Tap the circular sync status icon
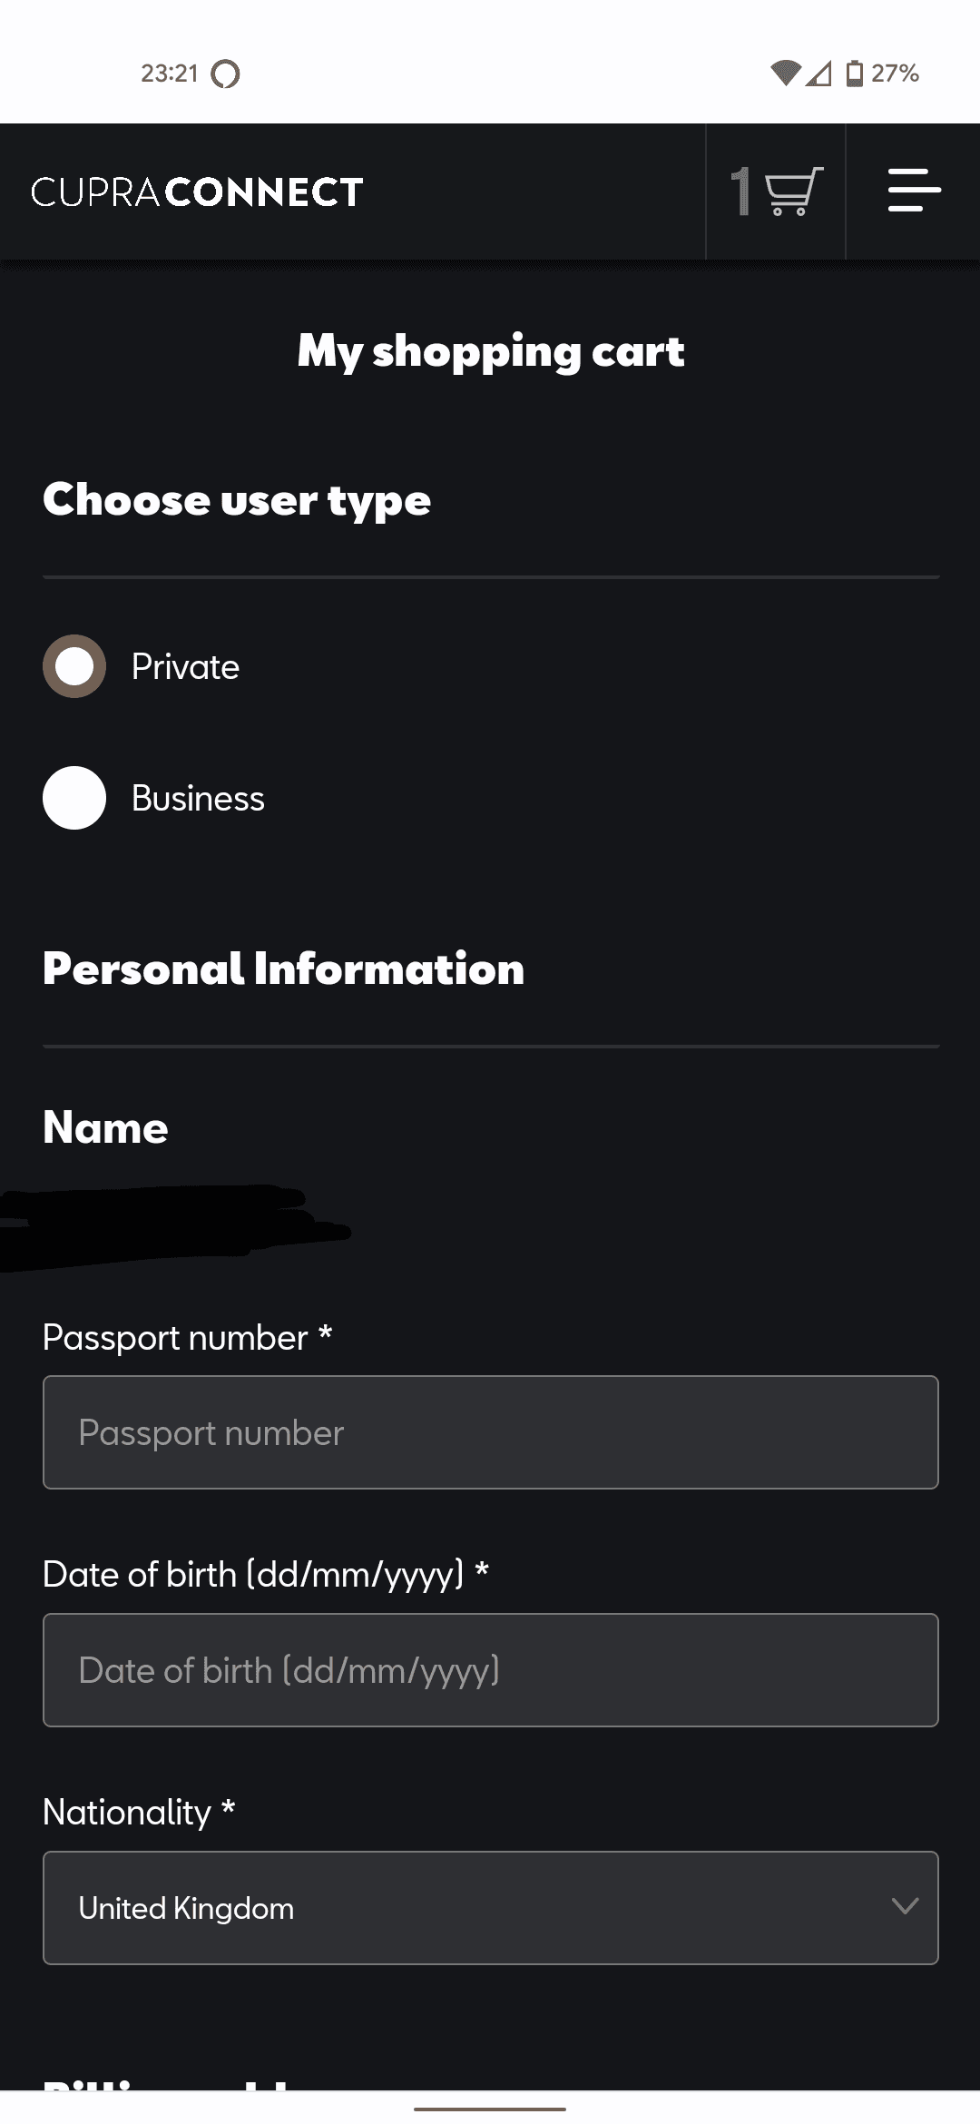 (225, 74)
